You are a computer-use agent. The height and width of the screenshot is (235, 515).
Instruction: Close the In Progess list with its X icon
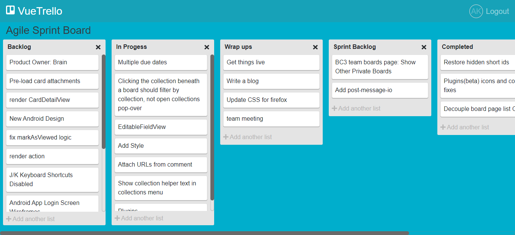click(x=207, y=47)
